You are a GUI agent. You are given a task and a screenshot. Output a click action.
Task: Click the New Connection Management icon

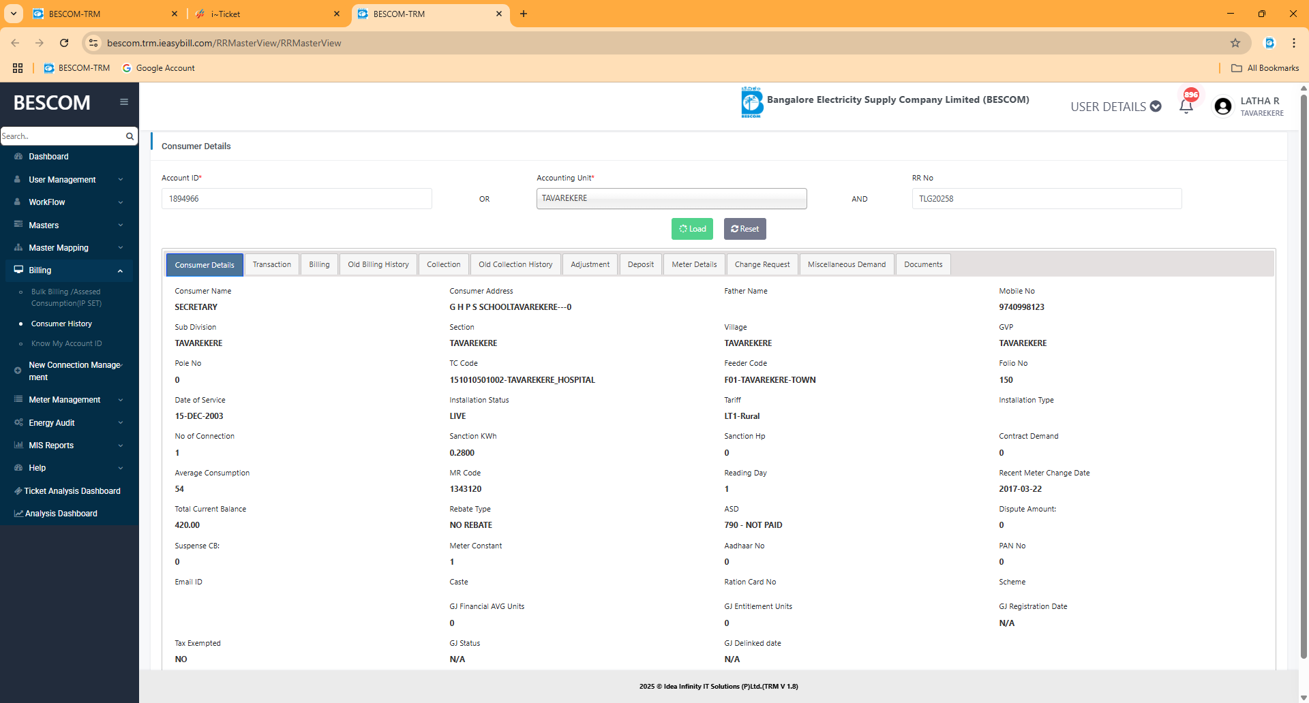coord(18,371)
